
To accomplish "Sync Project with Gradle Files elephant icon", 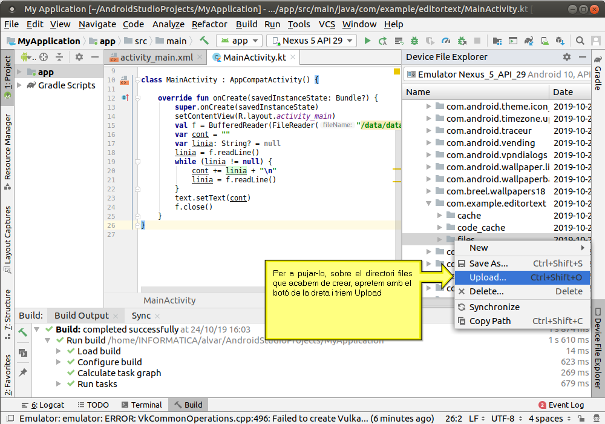I will point(529,41).
